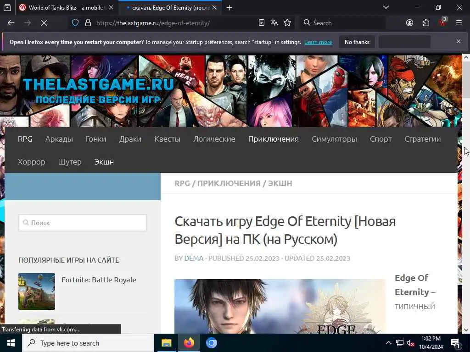Open Windows Start menu

click(11, 343)
